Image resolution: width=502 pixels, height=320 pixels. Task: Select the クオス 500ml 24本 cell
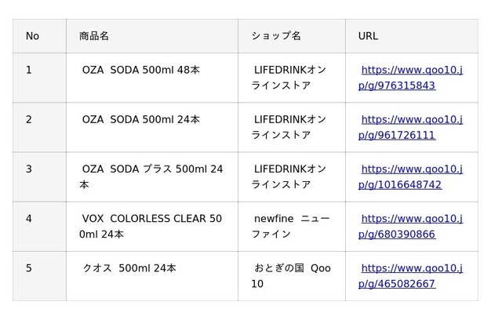pos(152,276)
